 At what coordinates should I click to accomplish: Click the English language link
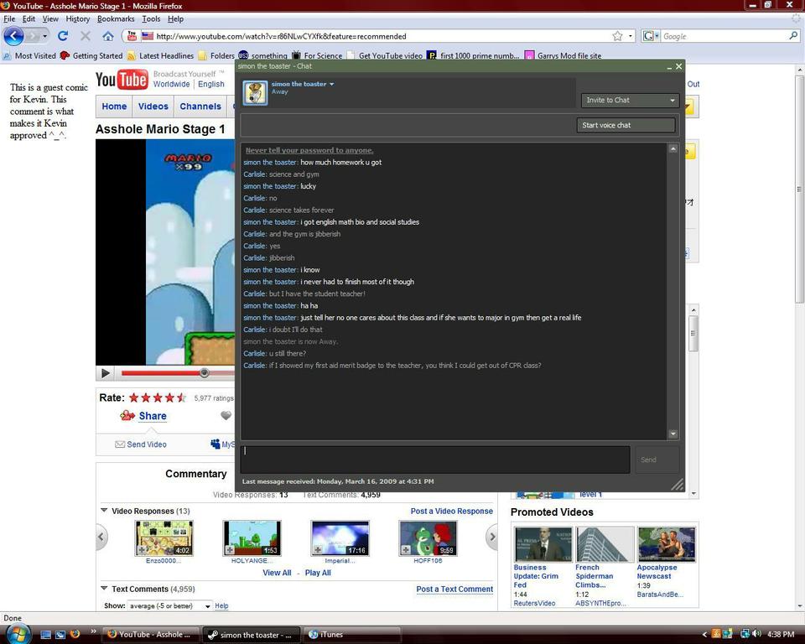click(211, 84)
